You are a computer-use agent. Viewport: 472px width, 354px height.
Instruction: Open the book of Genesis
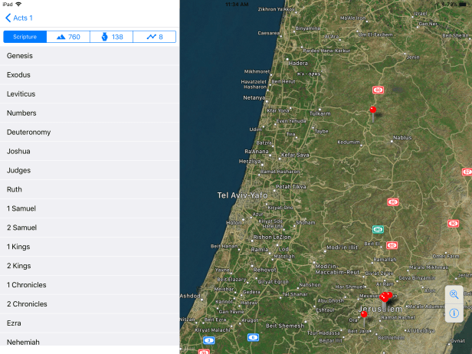[x=90, y=56]
